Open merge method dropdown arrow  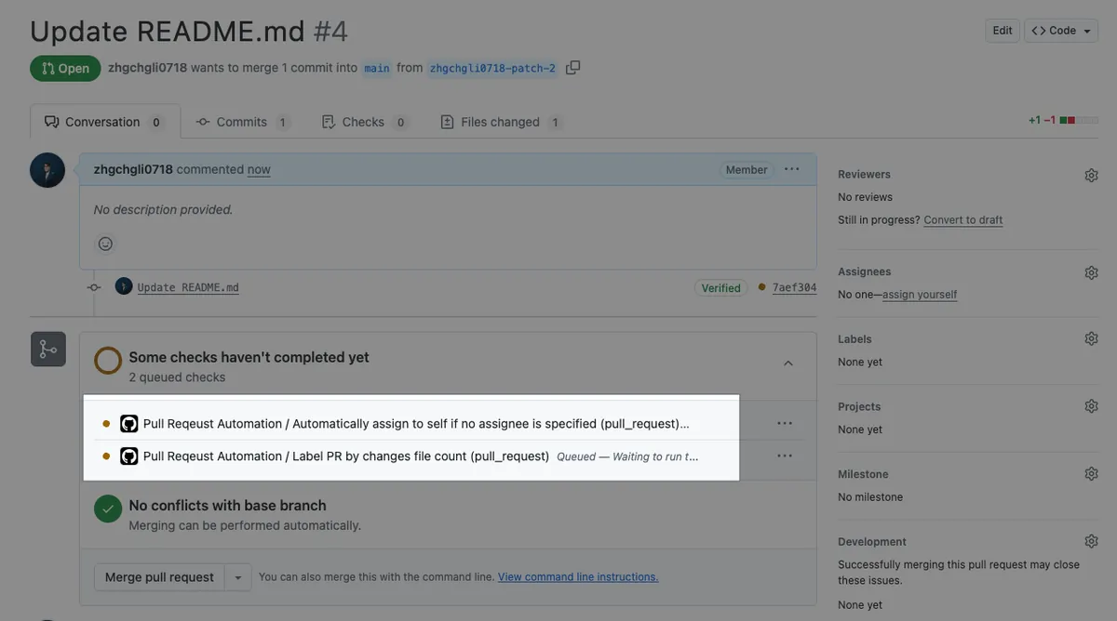[237, 577]
